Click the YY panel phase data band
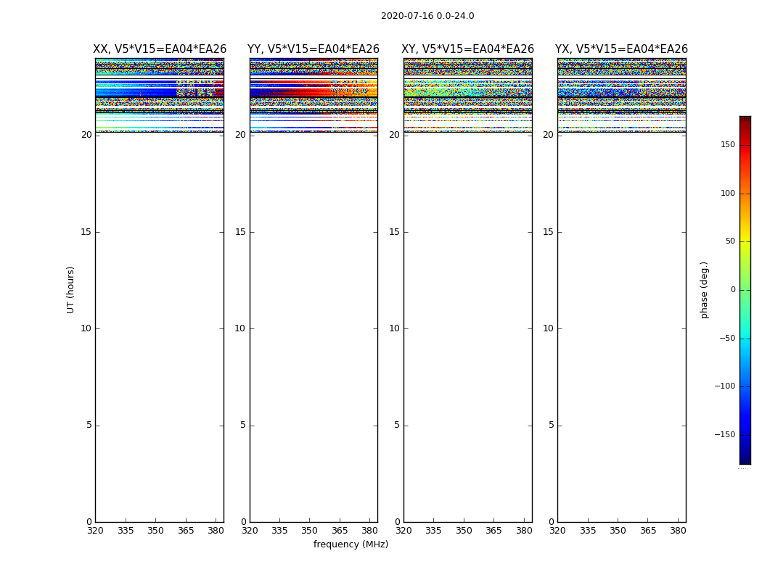The image size is (762, 580). (x=314, y=95)
